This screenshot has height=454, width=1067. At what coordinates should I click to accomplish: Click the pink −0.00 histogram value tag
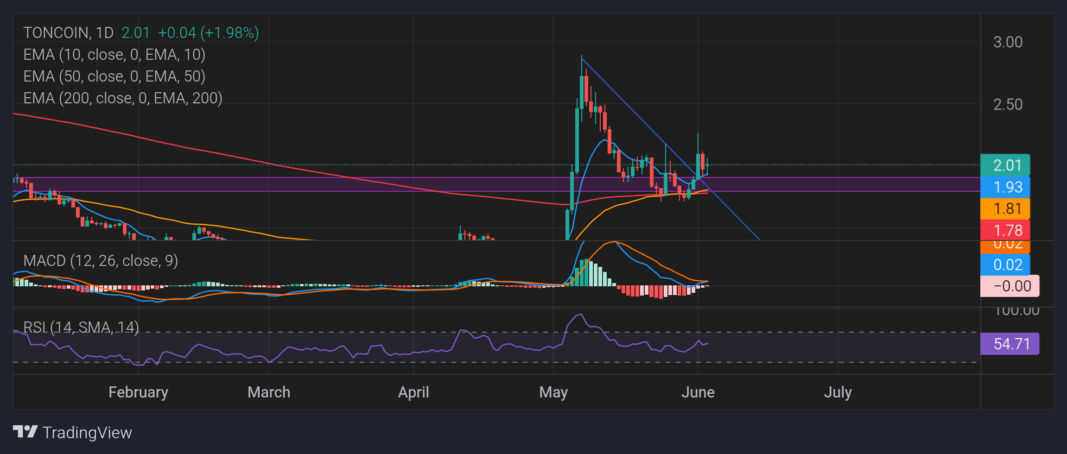tap(1010, 286)
